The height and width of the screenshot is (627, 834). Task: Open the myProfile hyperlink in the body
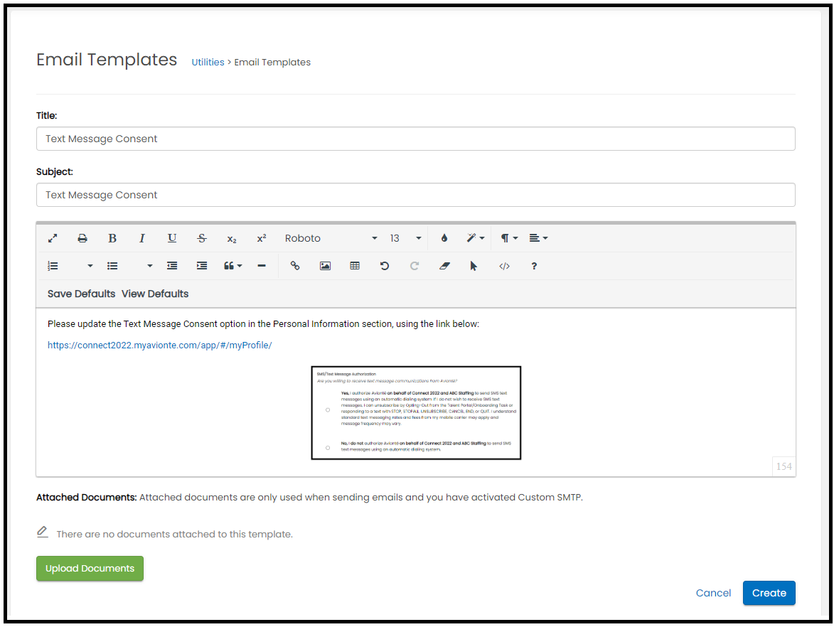point(159,345)
